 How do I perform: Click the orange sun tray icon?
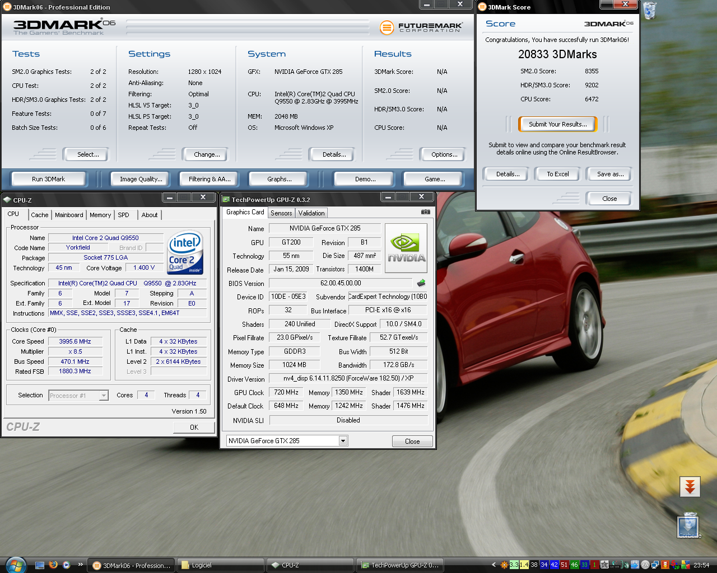504,565
